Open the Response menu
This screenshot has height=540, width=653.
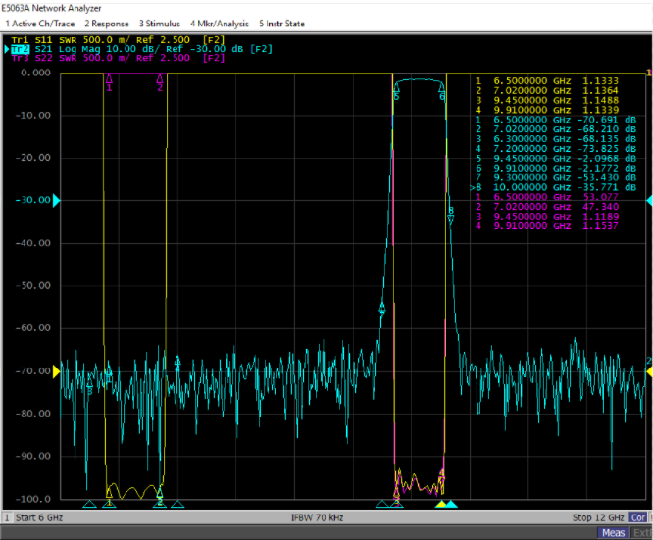tap(107, 23)
